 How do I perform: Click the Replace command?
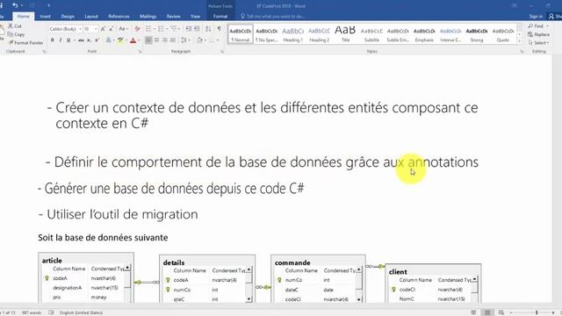click(538, 34)
